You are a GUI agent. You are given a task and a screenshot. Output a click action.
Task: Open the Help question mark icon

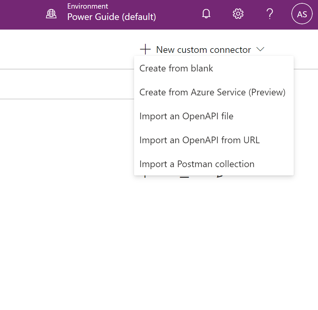coord(270,14)
